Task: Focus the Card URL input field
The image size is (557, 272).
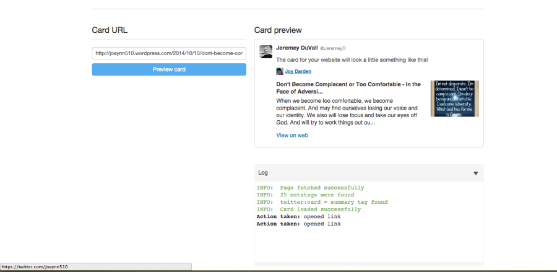Action: (x=169, y=53)
